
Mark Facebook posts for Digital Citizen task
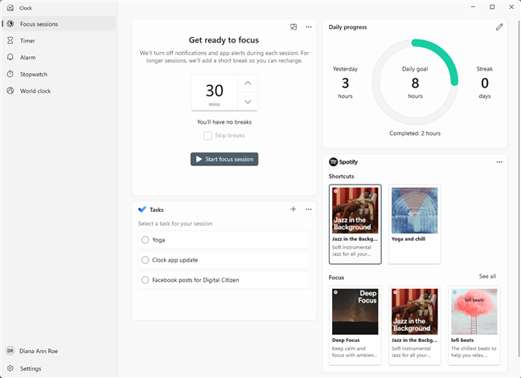[x=145, y=279]
